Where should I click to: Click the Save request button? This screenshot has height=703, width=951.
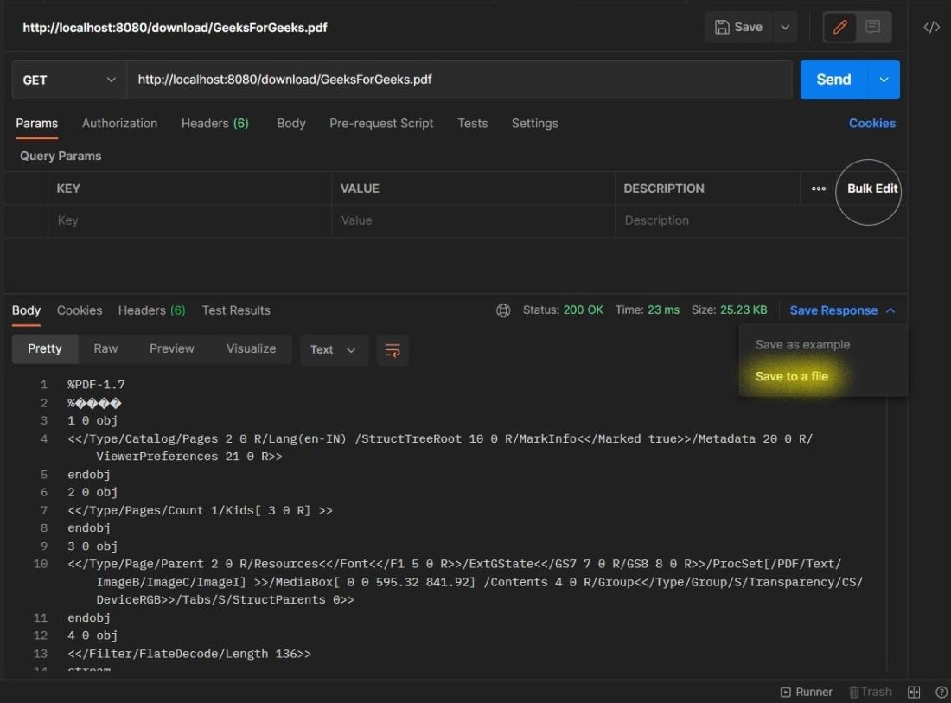[738, 28]
